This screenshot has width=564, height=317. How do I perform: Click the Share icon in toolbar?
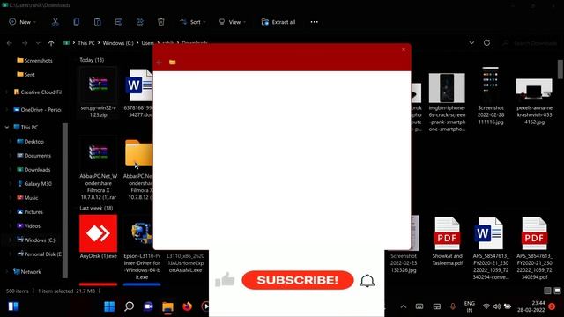(140, 22)
